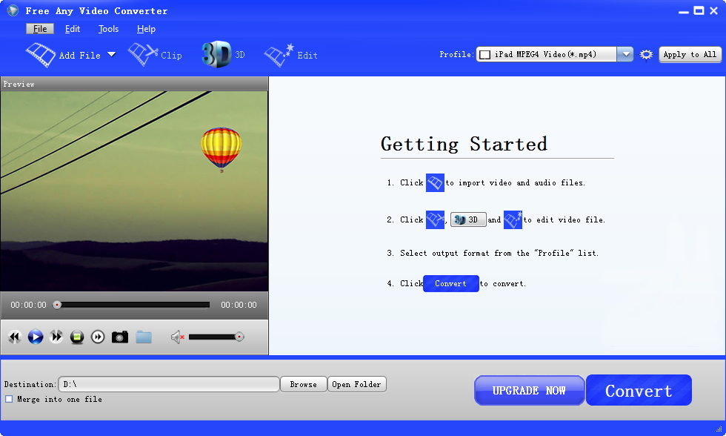Select the Clip tool
Screen dimensions: 726x436
(x=156, y=54)
